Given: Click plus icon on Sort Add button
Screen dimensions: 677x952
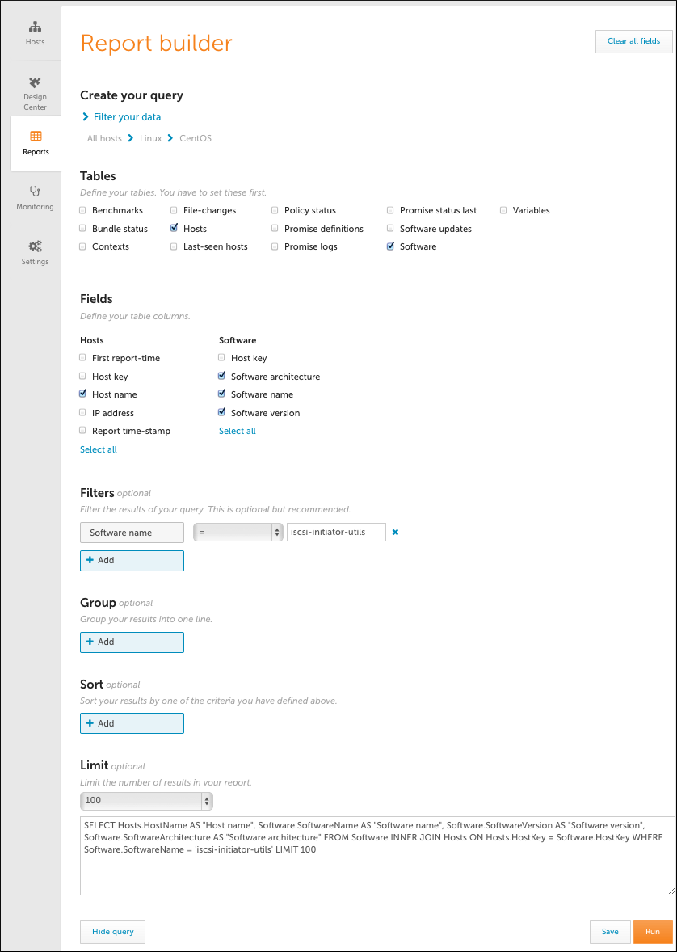Looking at the screenshot, I should 90,723.
